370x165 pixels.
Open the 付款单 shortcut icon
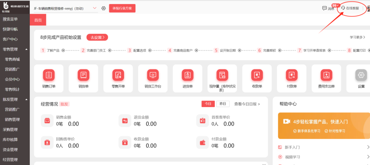(x=292, y=75)
